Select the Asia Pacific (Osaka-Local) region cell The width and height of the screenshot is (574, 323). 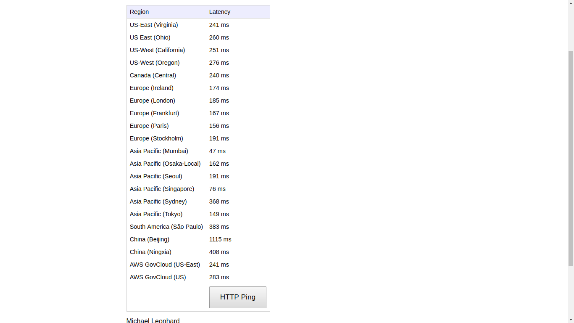point(165,164)
